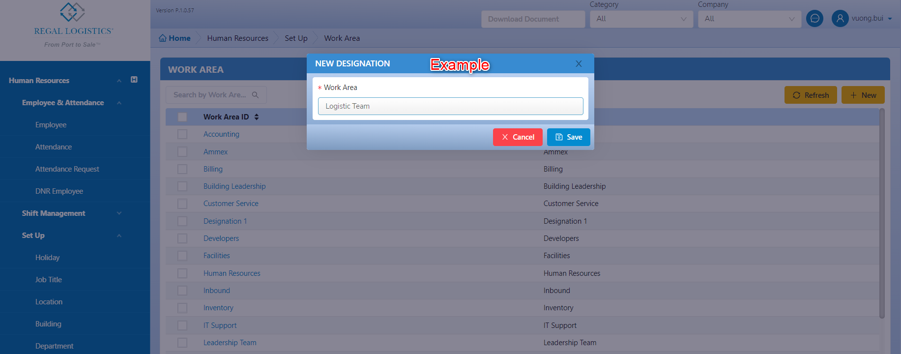Collapse the Human Resources sidebar section
The image size is (901, 354).
tap(119, 81)
